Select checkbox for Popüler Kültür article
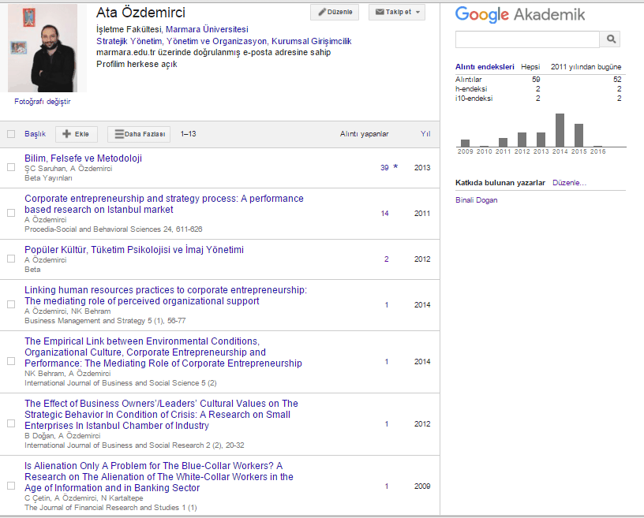Viewport: 644px width, 518px height. pyautogui.click(x=11, y=259)
